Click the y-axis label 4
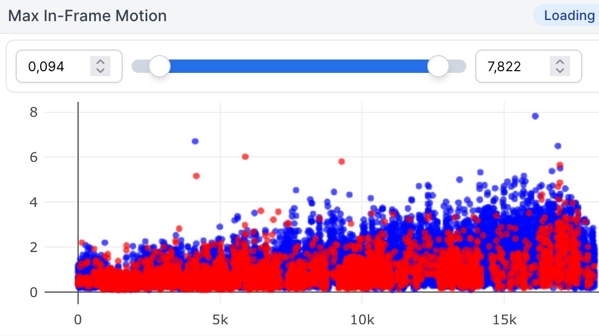Image resolution: width=599 pixels, height=336 pixels. point(33,202)
